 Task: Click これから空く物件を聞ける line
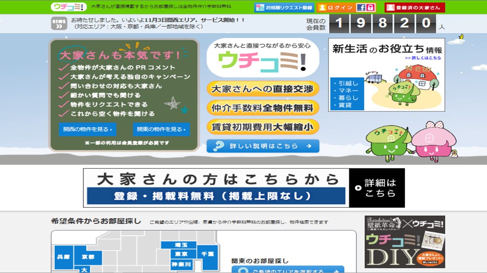point(113,114)
